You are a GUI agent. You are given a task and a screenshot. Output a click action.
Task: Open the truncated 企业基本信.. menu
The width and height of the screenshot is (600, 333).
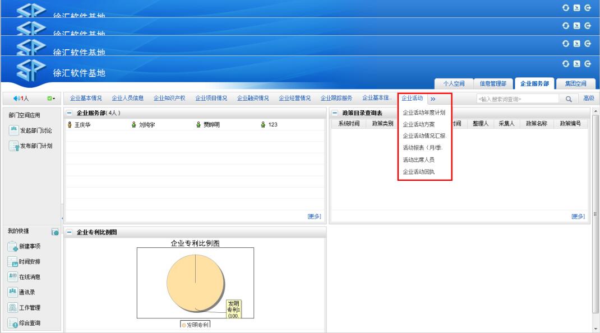[x=377, y=98]
